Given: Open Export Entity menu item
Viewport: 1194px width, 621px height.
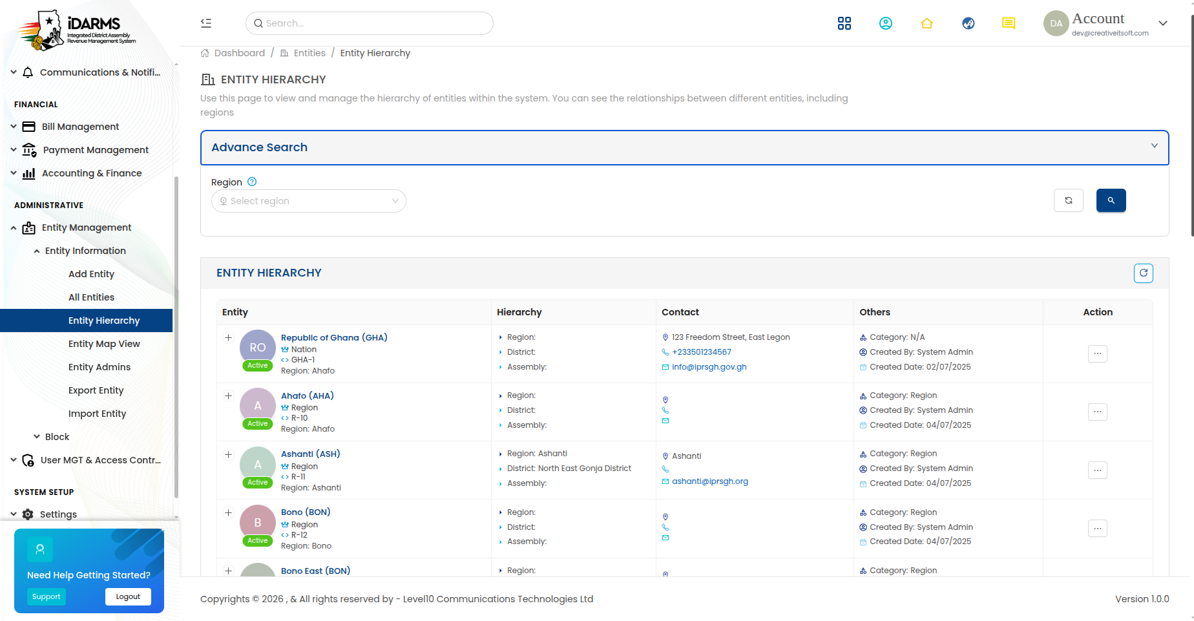Looking at the screenshot, I should pyautogui.click(x=96, y=390).
